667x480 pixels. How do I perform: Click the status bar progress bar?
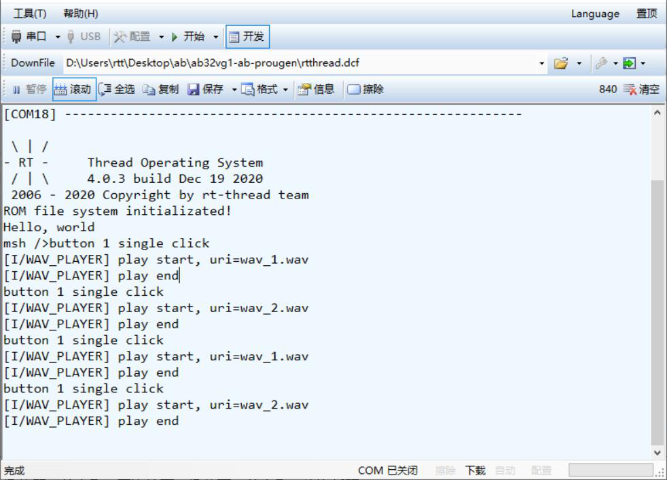[611, 470]
